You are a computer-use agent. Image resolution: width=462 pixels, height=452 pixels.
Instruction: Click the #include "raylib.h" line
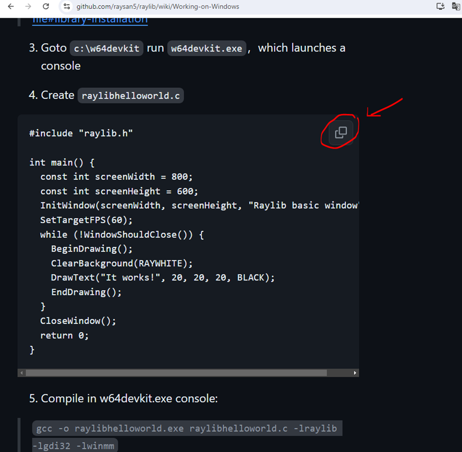click(81, 133)
